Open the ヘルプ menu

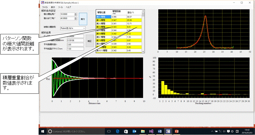pyautogui.click(x=68, y=6)
